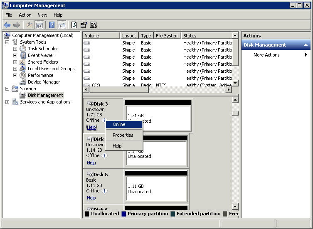The width and height of the screenshot is (313, 229).
Task: Choose Help from the context menu
Action: tap(124, 146)
